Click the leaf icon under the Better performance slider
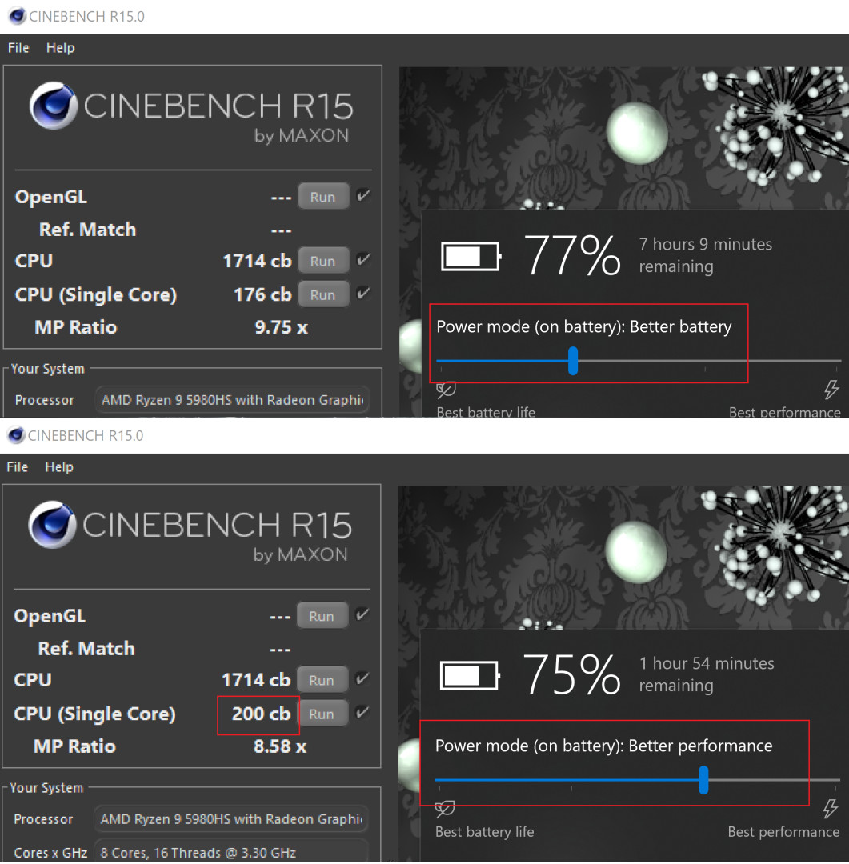849x864 pixels. [445, 809]
